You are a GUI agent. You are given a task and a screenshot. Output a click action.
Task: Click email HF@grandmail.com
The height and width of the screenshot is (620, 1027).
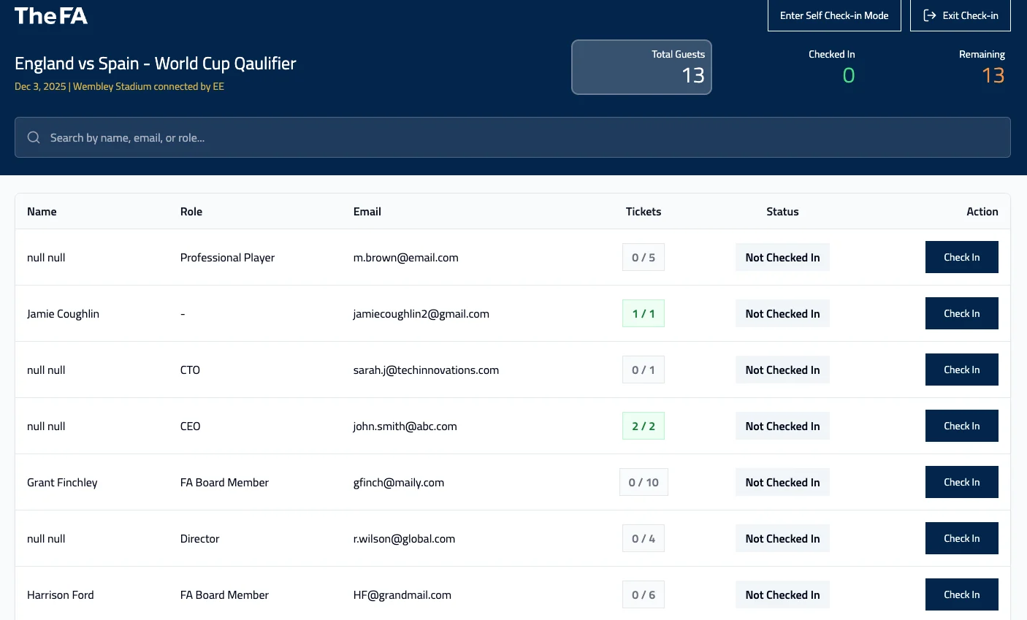pos(402,595)
